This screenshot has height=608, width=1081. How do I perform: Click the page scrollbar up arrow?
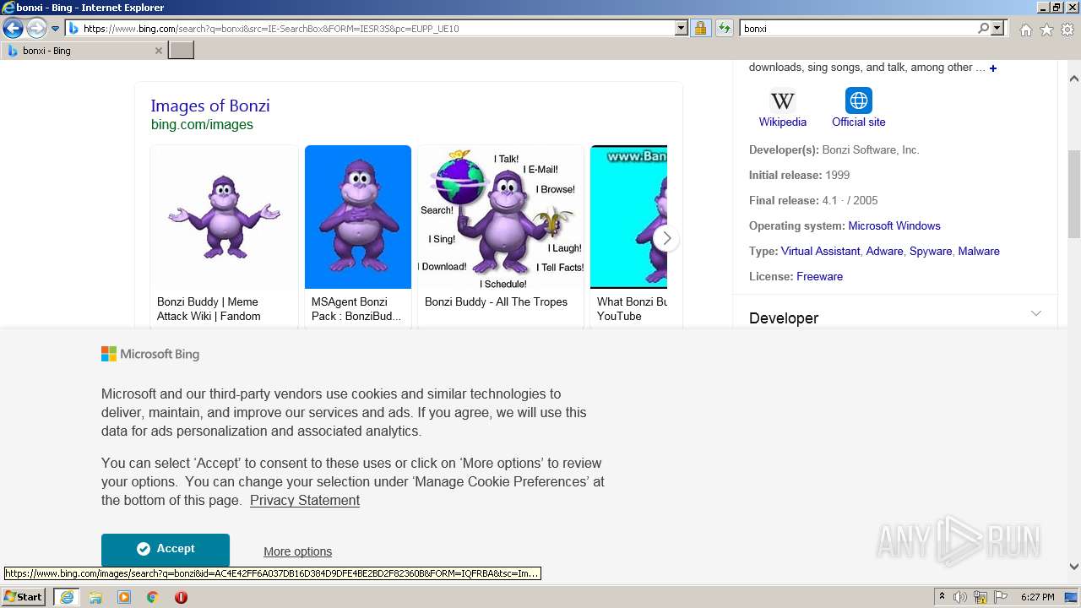[x=1074, y=78]
